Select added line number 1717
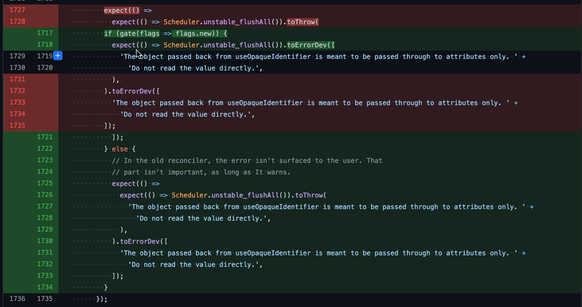Viewport: 582px width, 307px height. (x=45, y=33)
